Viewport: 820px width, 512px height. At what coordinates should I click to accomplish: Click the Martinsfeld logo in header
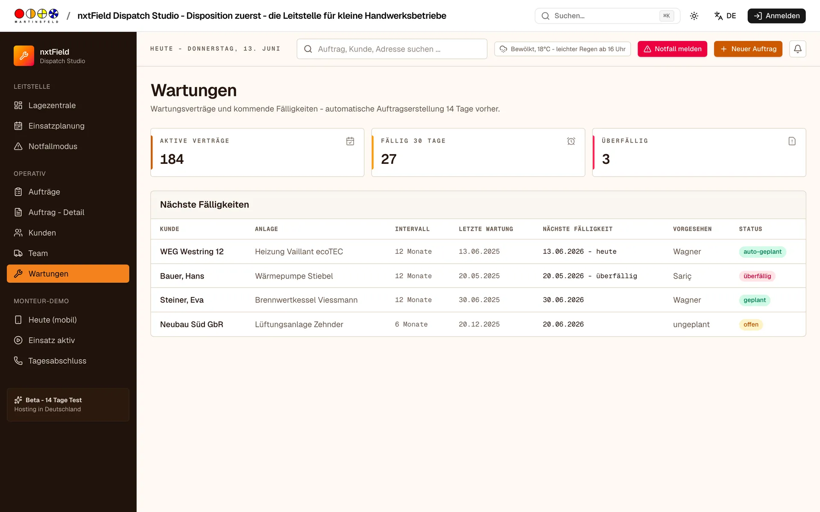tap(36, 16)
